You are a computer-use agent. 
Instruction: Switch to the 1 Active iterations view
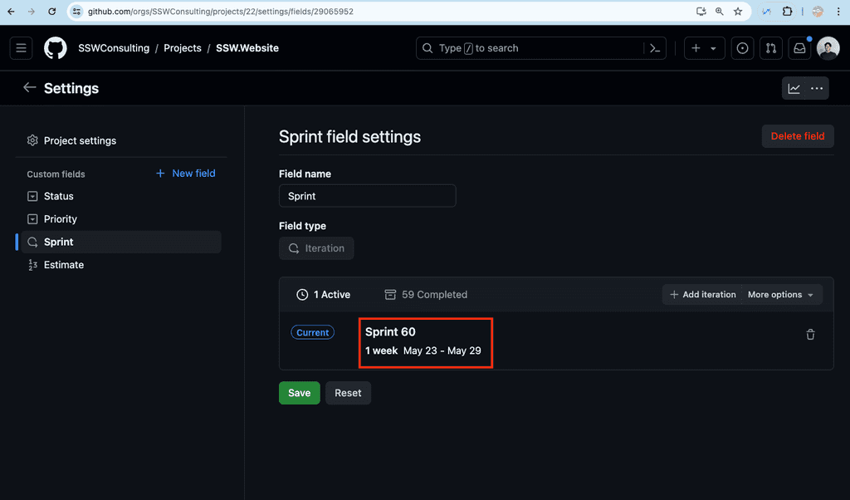(x=324, y=294)
